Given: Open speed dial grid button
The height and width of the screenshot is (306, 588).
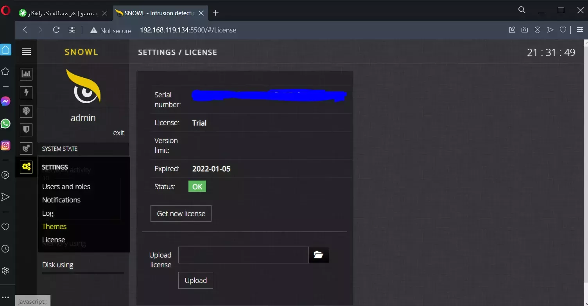Looking at the screenshot, I should click(72, 30).
